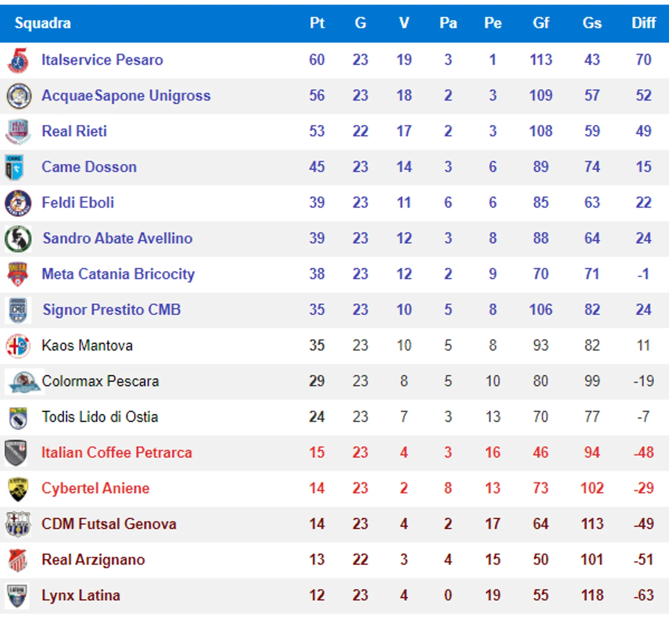This screenshot has width=669, height=617.
Task: Open the Italian Coffee Petrarca link
Action: [117, 453]
